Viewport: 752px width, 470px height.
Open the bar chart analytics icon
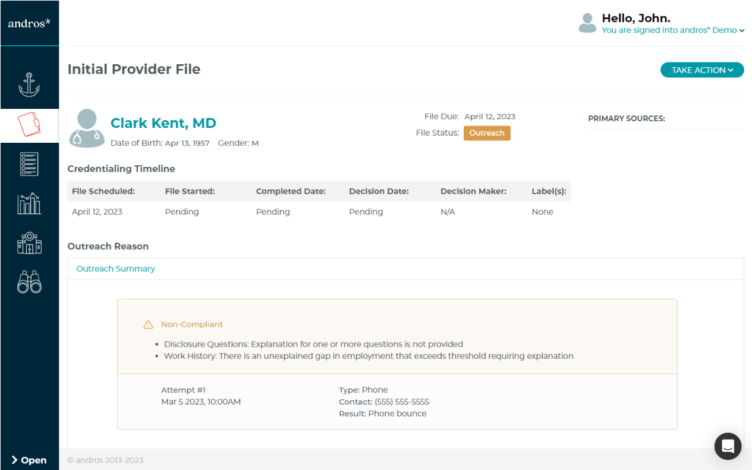pyautogui.click(x=29, y=203)
